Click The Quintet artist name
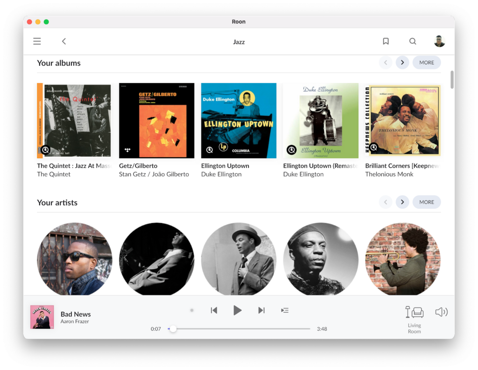The width and height of the screenshot is (478, 370). point(54,175)
